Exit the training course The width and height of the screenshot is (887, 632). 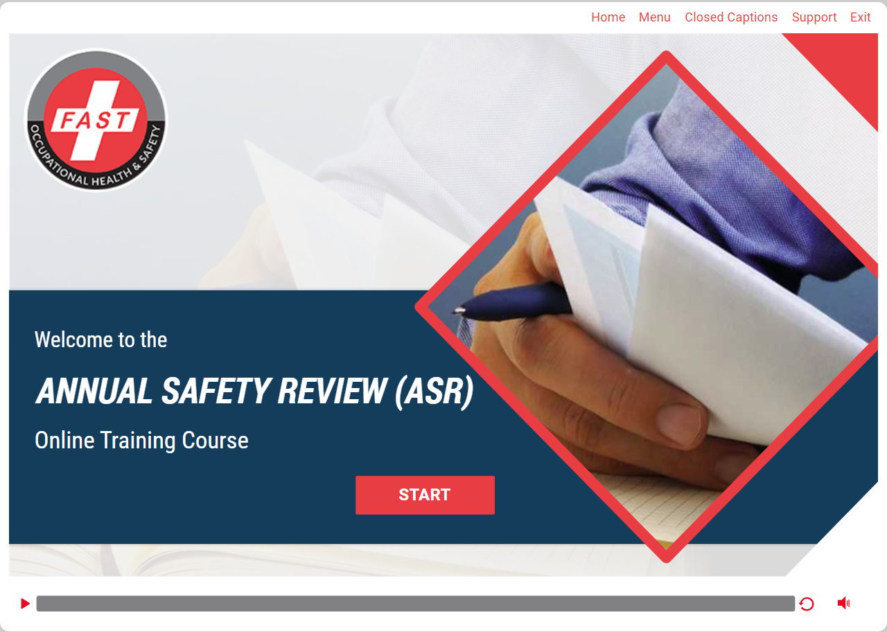[x=861, y=17]
